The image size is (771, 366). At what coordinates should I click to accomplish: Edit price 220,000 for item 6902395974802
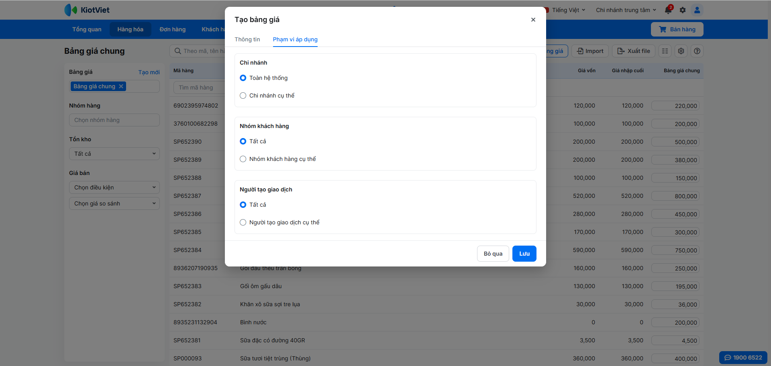coord(675,106)
